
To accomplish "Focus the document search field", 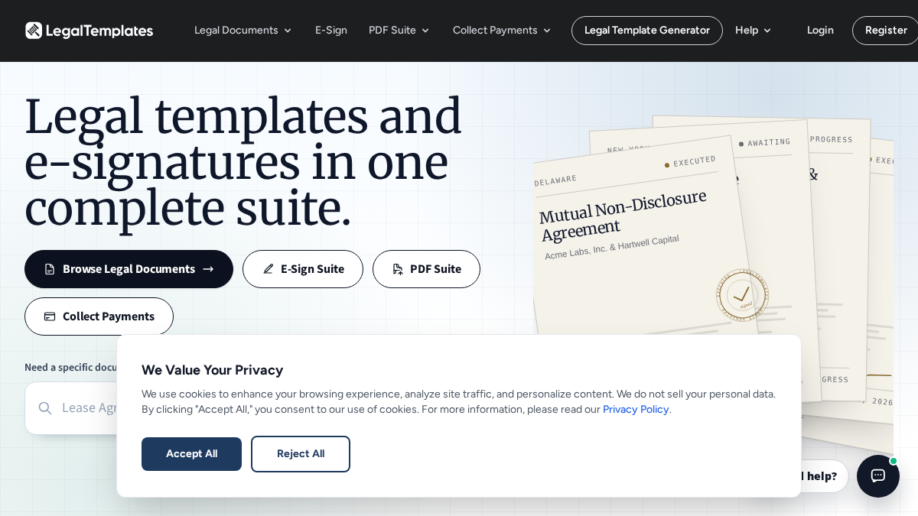I will click(71, 408).
